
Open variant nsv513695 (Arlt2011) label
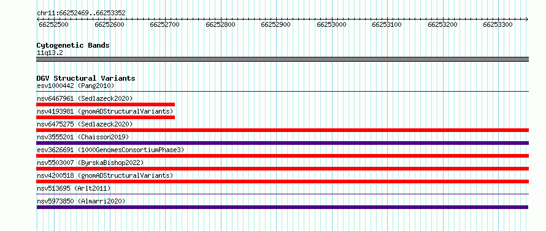click(x=74, y=188)
